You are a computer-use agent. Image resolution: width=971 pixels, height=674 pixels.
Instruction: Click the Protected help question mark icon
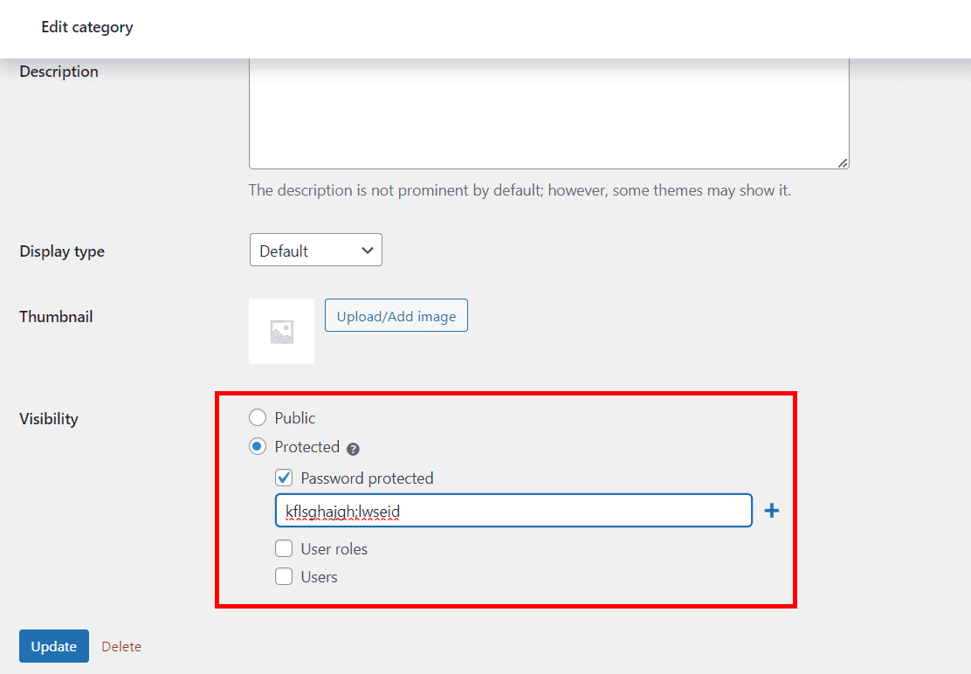coord(353,447)
